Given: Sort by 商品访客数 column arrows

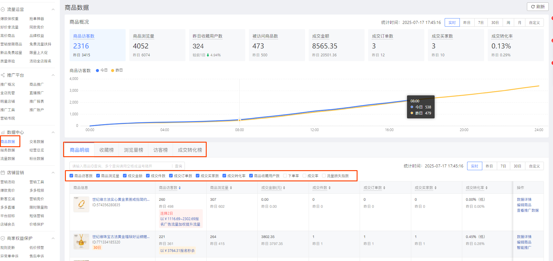Looking at the screenshot, I should point(180,188).
